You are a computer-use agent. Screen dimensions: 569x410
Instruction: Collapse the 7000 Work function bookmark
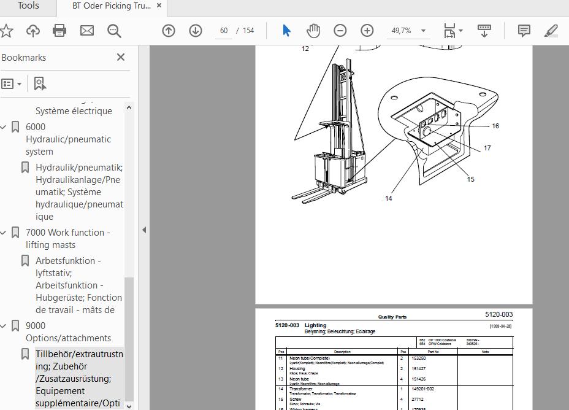click(3, 233)
